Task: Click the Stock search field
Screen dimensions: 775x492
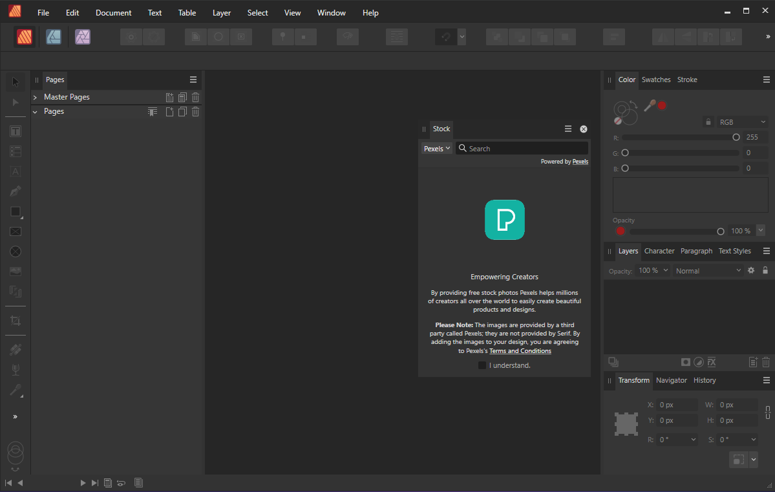Action: 522,148
